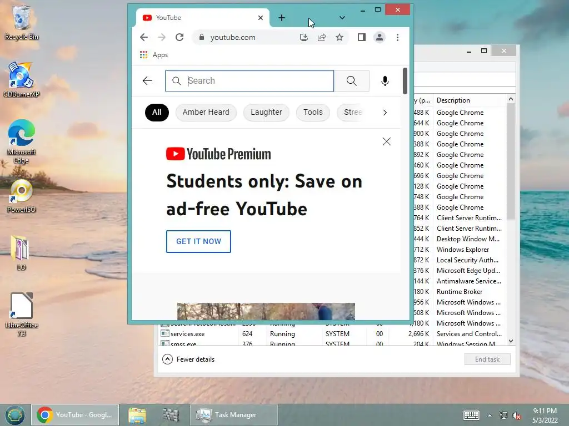
Task: Open the Apps bookmark shortcut
Action: [154, 55]
